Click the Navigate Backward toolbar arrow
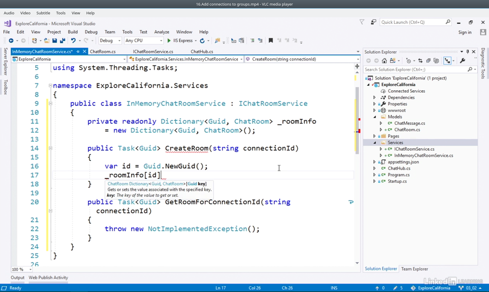Image resolution: width=489 pixels, height=292 pixels. pyautogui.click(x=11, y=40)
